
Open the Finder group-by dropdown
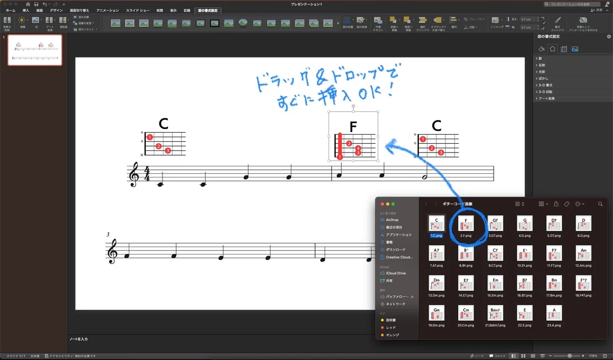click(x=544, y=204)
